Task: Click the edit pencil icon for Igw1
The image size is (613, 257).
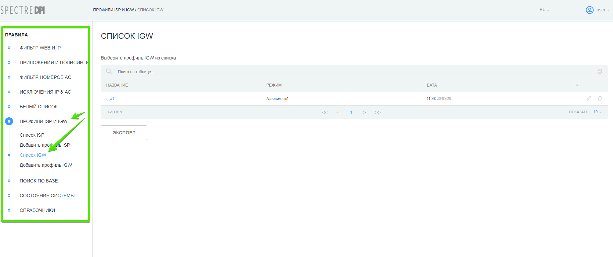Action: click(x=589, y=98)
